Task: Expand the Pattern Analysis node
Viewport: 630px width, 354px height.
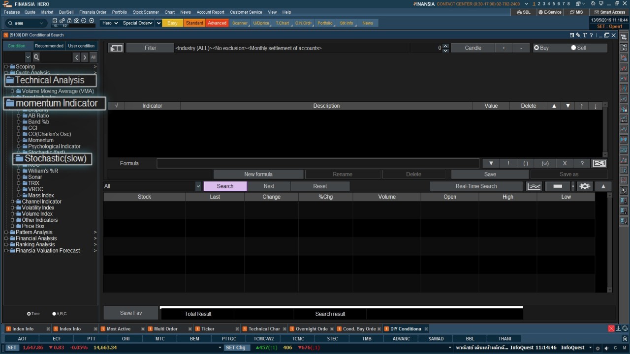Action: 6,233
